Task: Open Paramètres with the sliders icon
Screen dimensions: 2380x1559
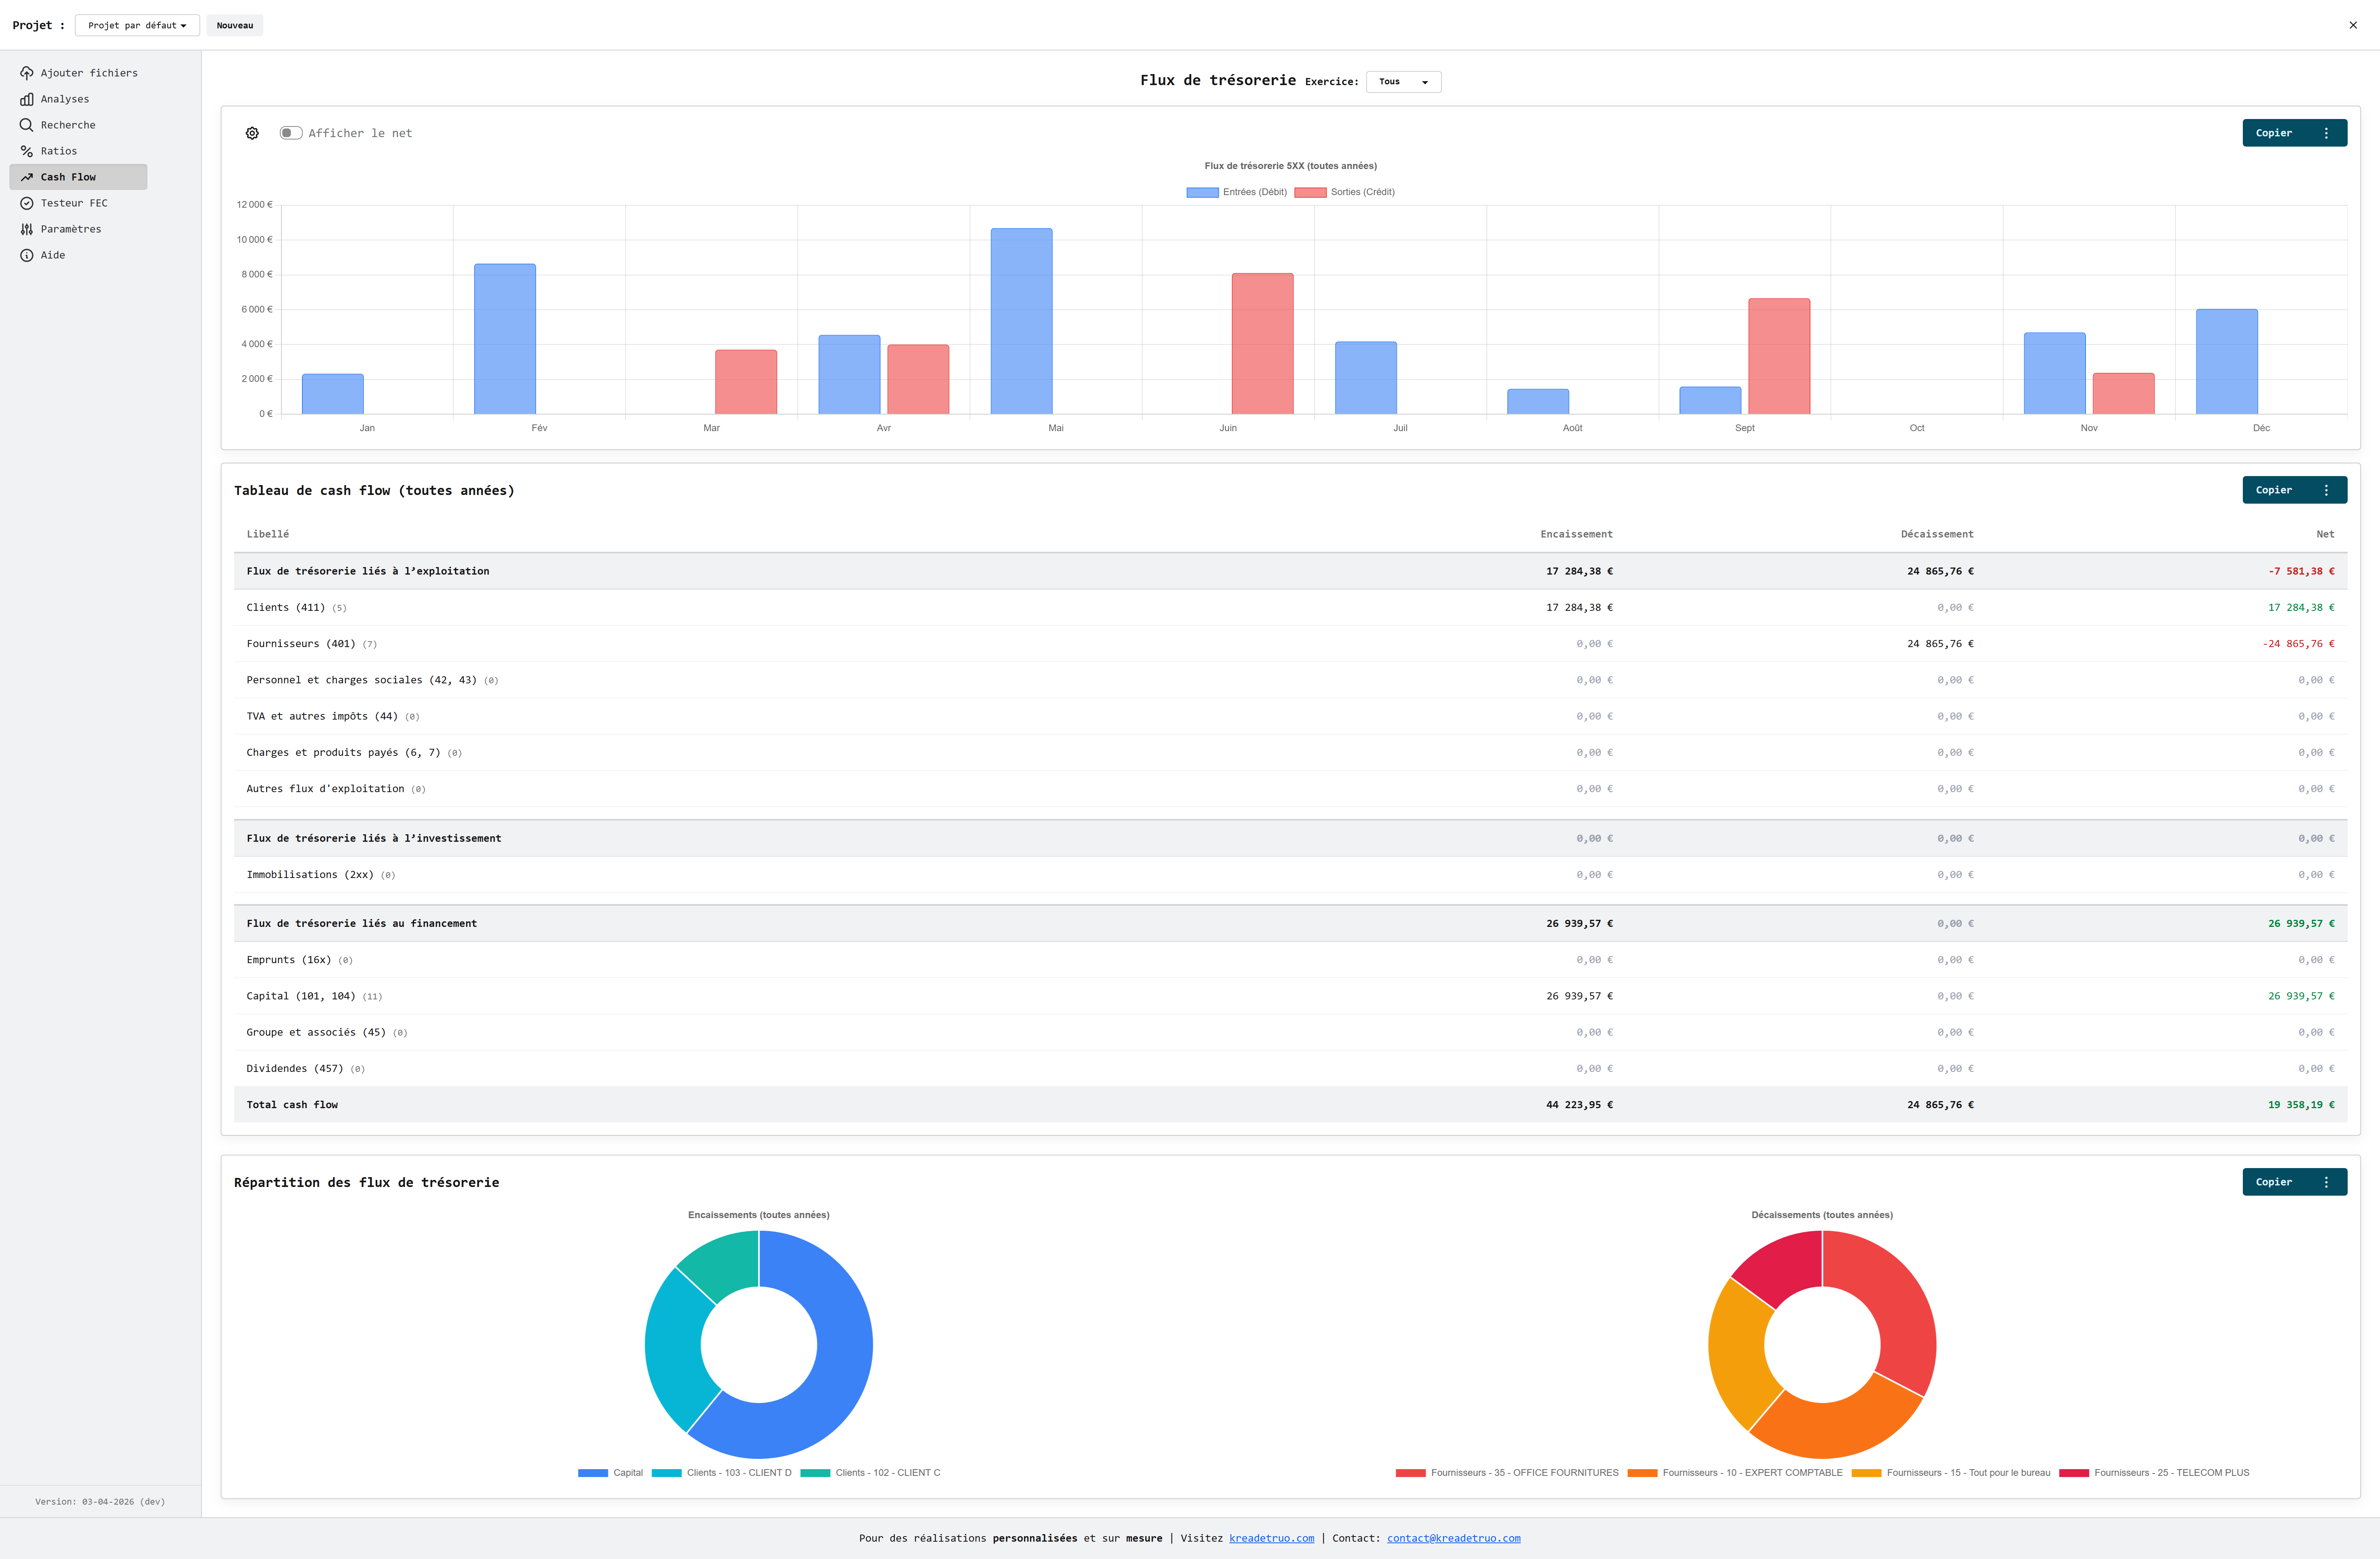Action: tap(27, 228)
